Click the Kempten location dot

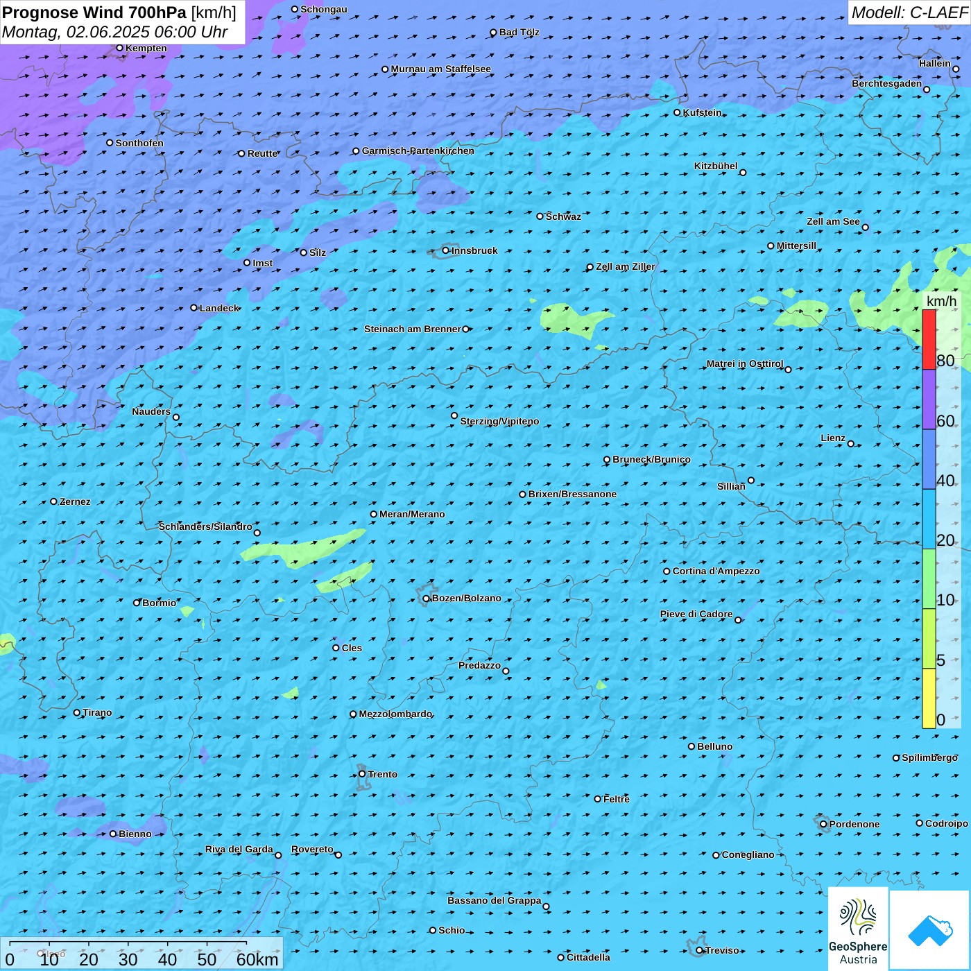pyautogui.click(x=120, y=48)
